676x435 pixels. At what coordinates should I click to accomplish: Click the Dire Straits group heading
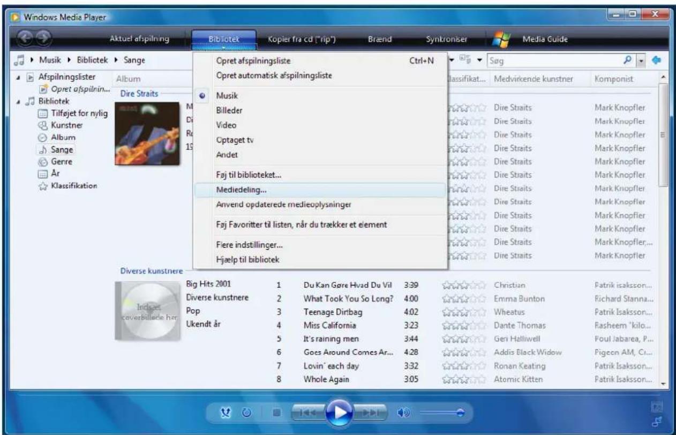[139, 93]
